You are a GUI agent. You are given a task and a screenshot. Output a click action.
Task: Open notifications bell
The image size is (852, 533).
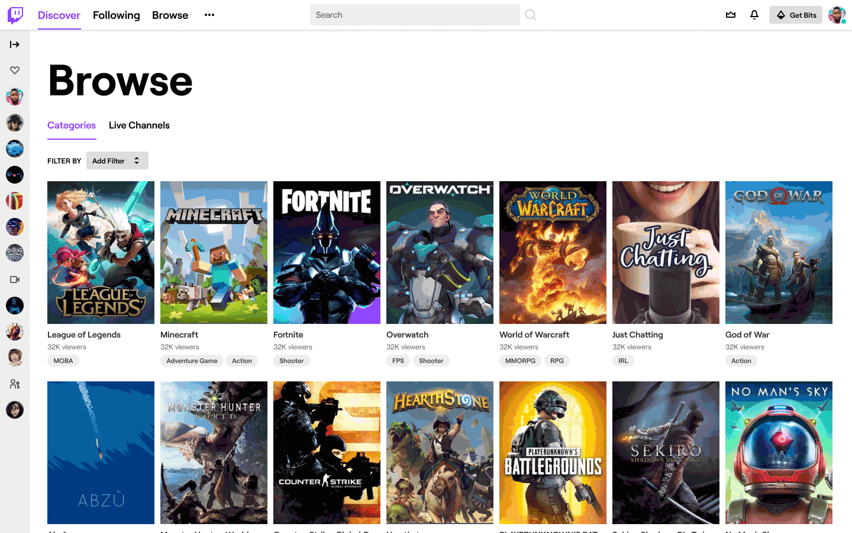pos(754,15)
